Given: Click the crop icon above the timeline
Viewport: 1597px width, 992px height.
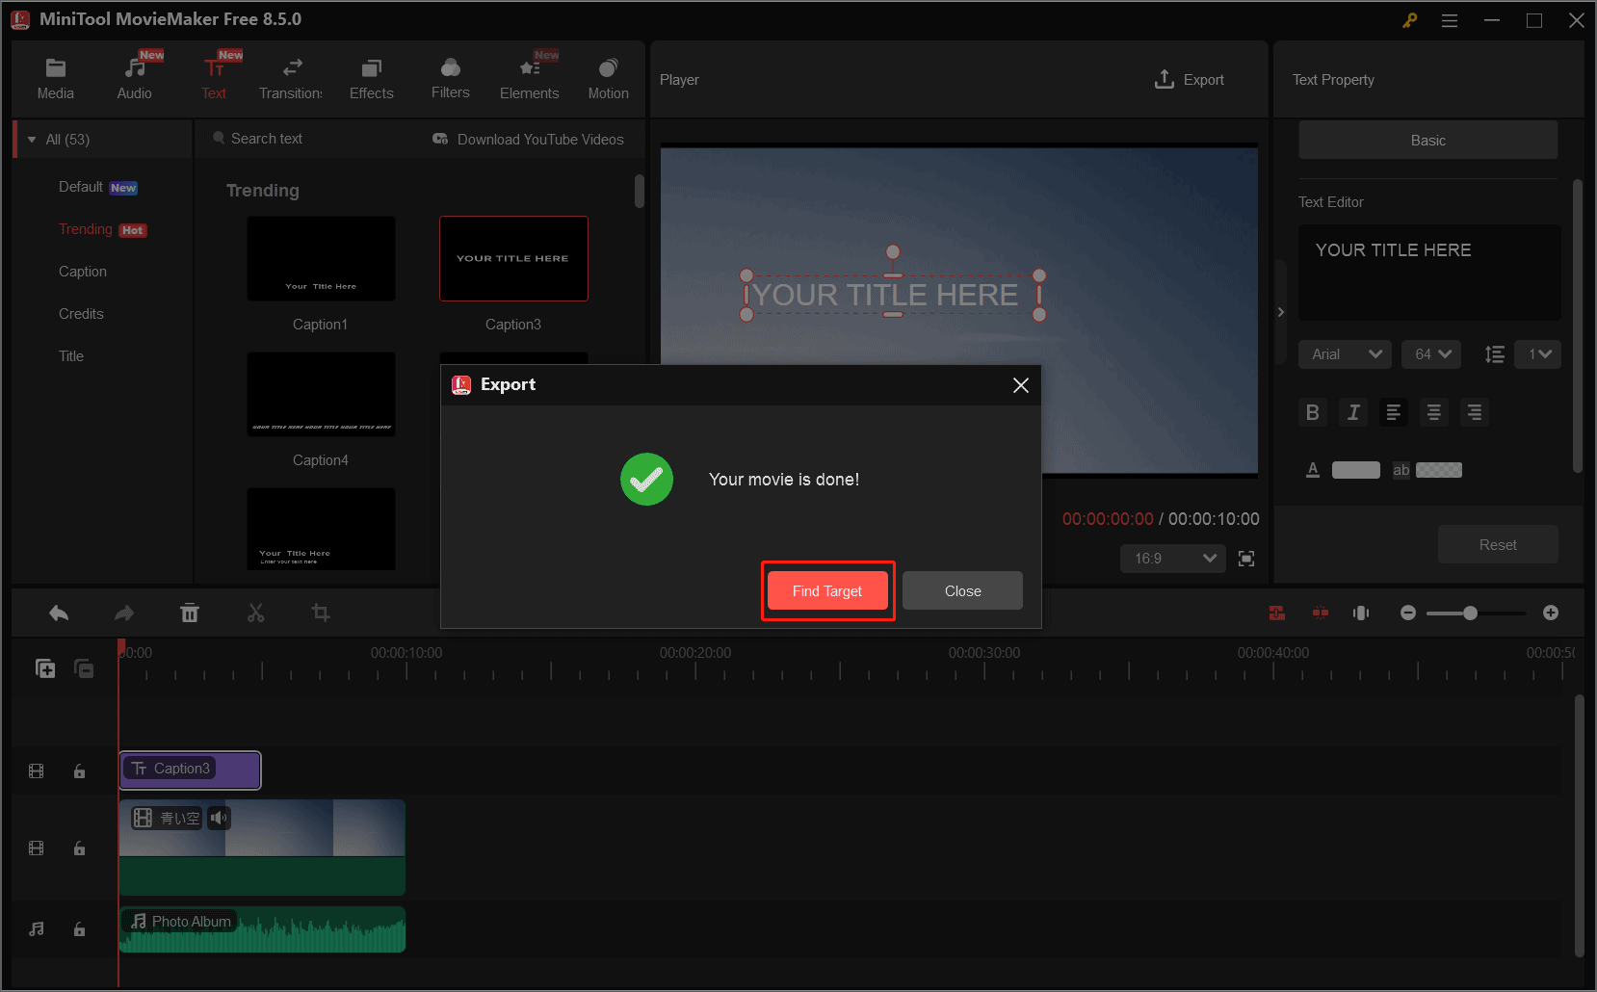Looking at the screenshot, I should coord(320,613).
